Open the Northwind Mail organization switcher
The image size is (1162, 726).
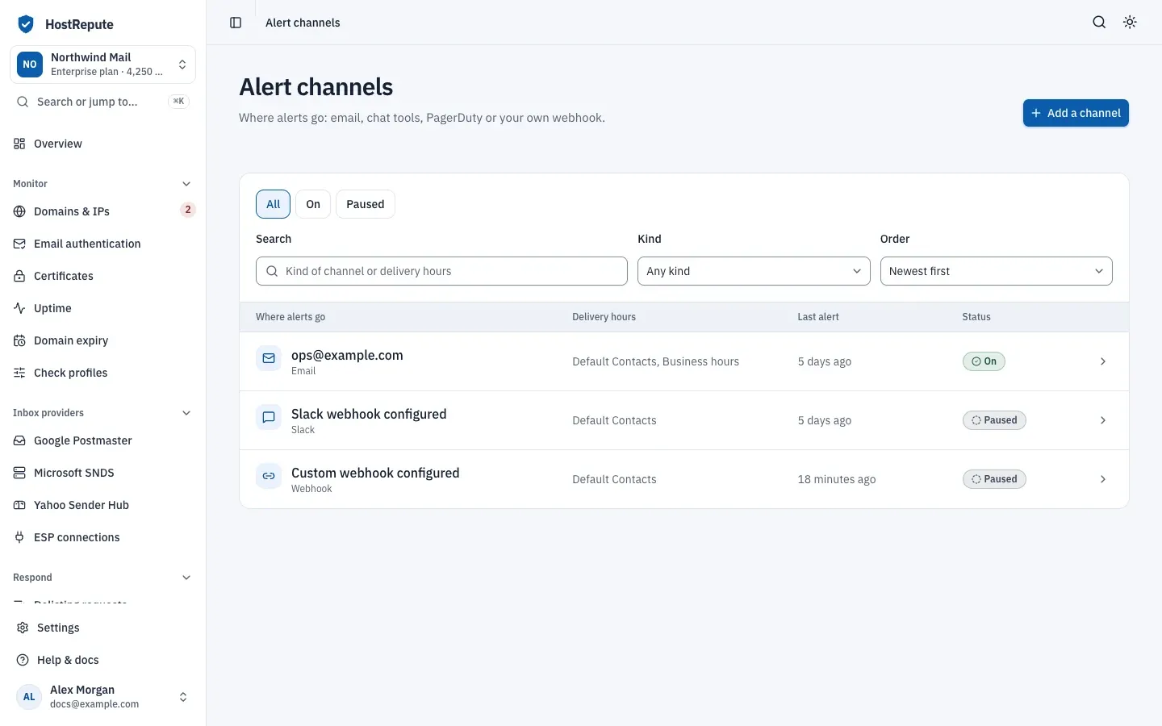(102, 65)
